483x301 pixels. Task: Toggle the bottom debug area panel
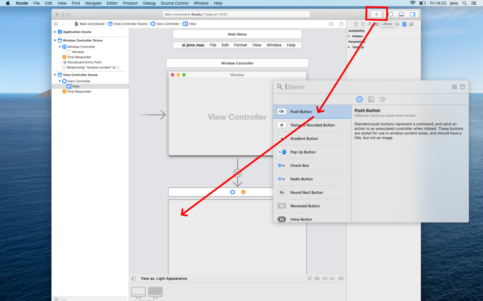[x=401, y=14]
